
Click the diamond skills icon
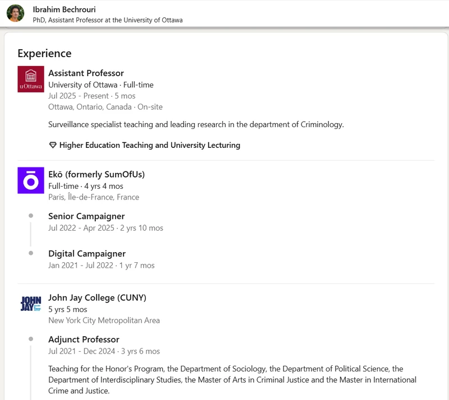pos(53,145)
